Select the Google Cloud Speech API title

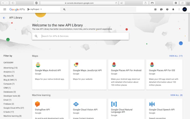click(x=162, y=109)
